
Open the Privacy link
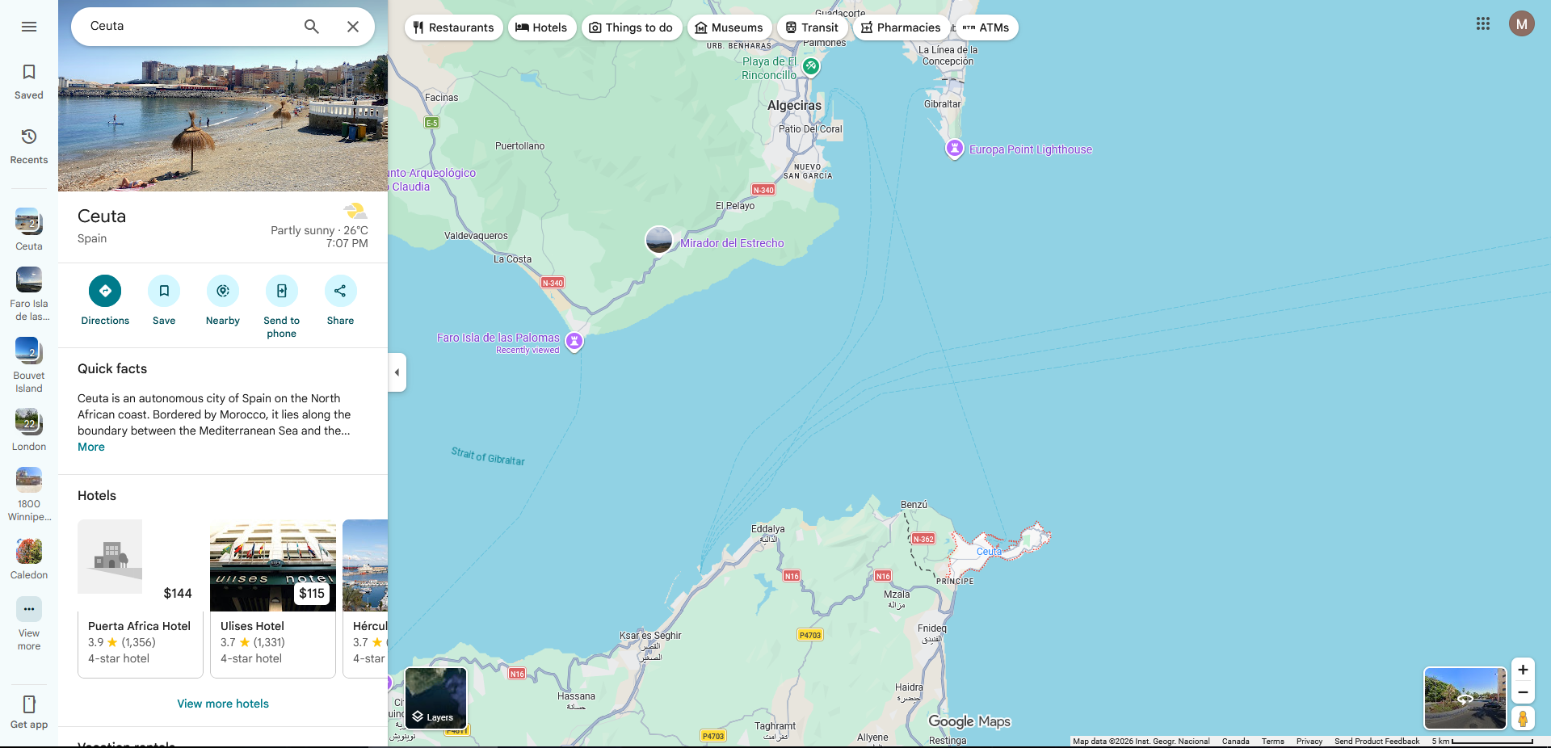point(1309,742)
